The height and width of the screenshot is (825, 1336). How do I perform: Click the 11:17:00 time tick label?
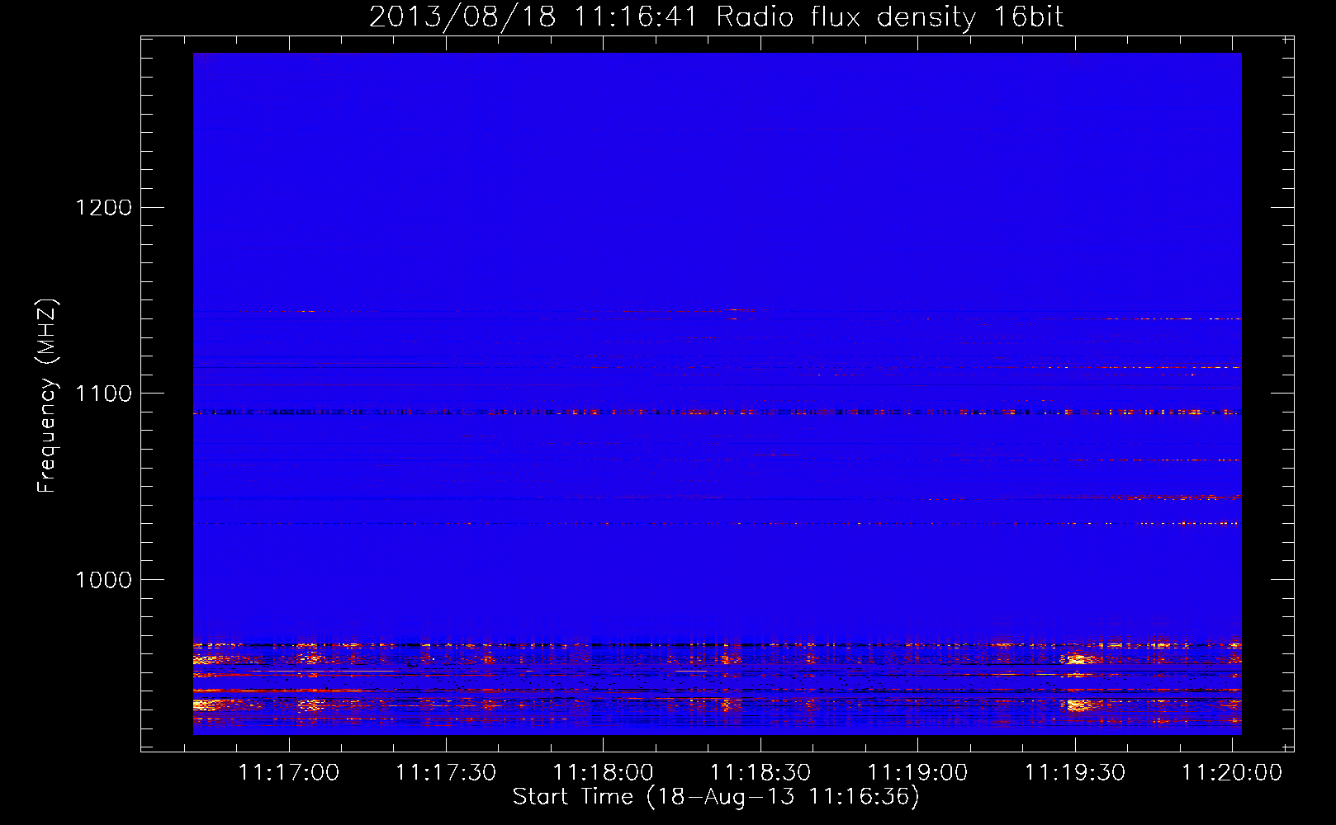289,772
